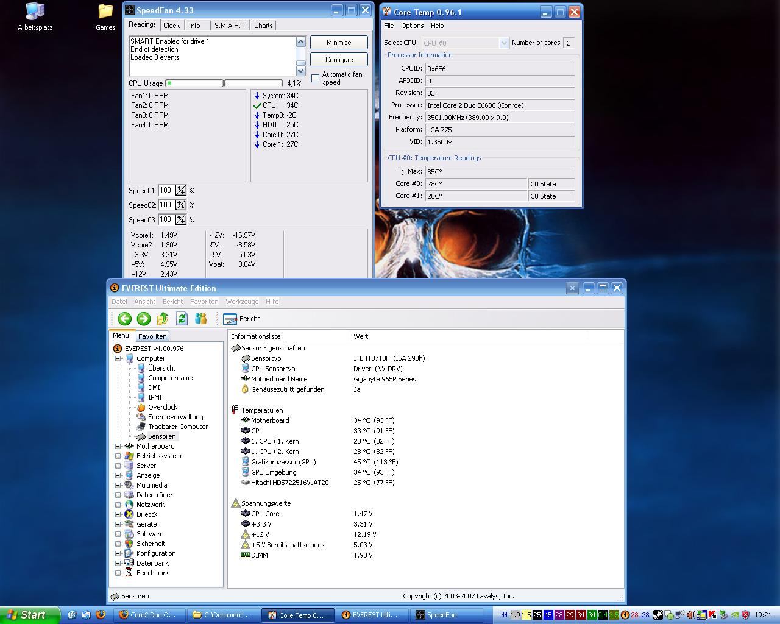Viewport: 780px width, 624px height.
Task: Click the Refresh icon in EVEREST toolbar
Action: [182, 319]
